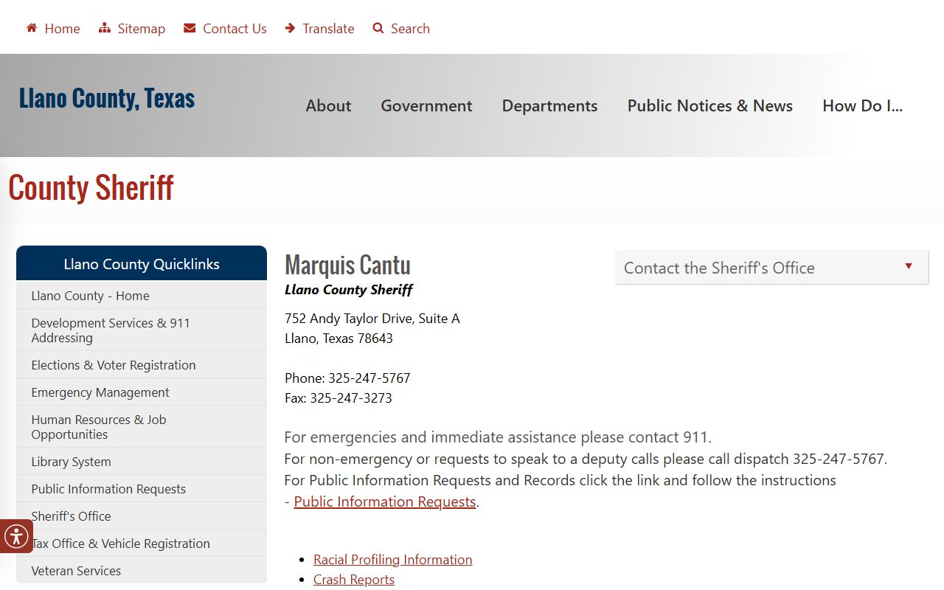Open Racial Profiling Information link

392,560
